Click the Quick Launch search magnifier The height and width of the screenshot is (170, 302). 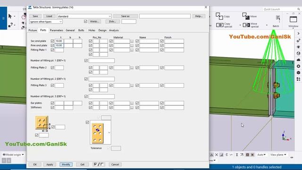(x=299, y=9)
